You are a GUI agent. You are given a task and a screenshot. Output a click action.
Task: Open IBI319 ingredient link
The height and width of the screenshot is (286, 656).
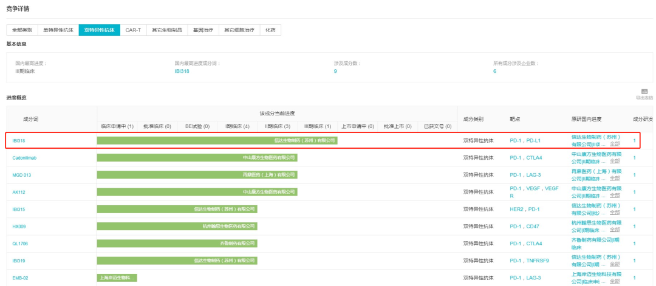point(19,260)
